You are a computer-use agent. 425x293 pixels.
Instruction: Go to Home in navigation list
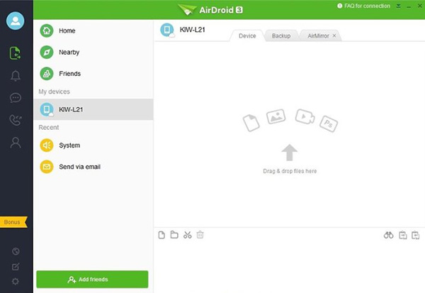[93, 31]
